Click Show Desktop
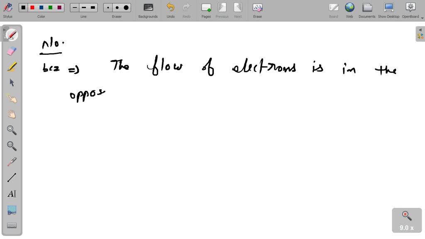Image resolution: width=425 pixels, height=239 pixels. click(388, 10)
